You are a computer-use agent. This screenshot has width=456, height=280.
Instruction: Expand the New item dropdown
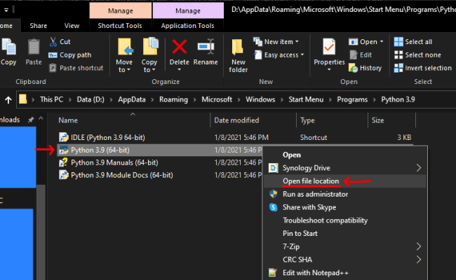pyautogui.click(x=297, y=42)
